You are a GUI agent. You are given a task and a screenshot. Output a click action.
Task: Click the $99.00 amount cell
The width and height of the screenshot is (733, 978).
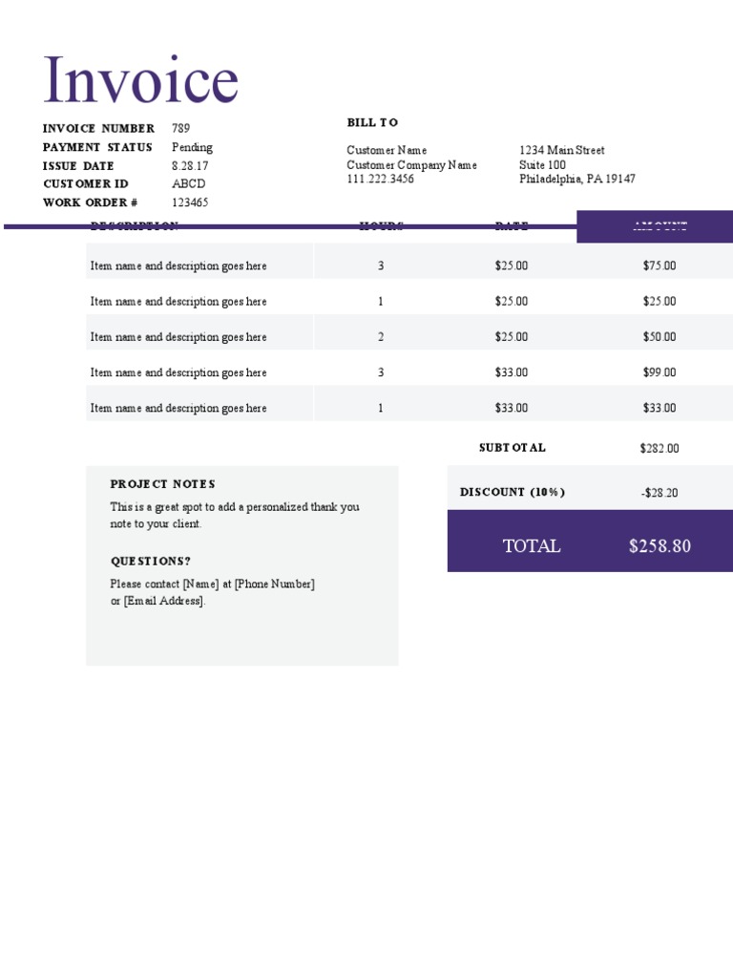(660, 372)
